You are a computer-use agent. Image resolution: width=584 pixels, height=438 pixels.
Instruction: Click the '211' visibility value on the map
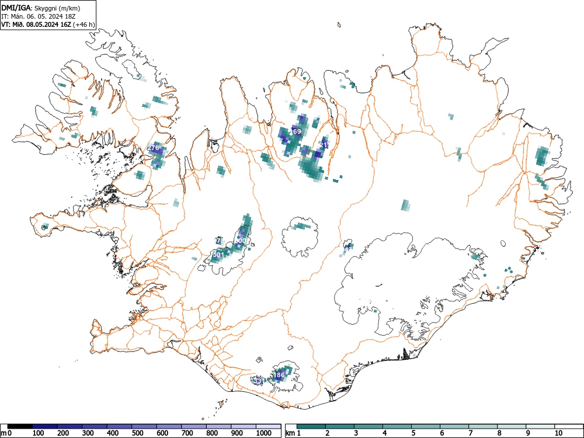tap(324, 144)
